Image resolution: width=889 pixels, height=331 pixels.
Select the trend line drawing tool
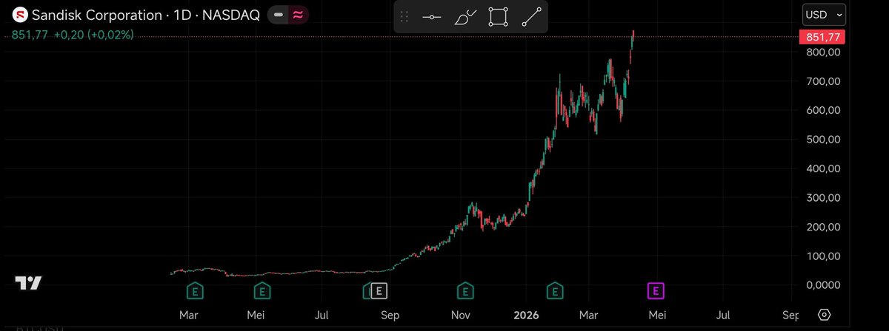point(531,16)
